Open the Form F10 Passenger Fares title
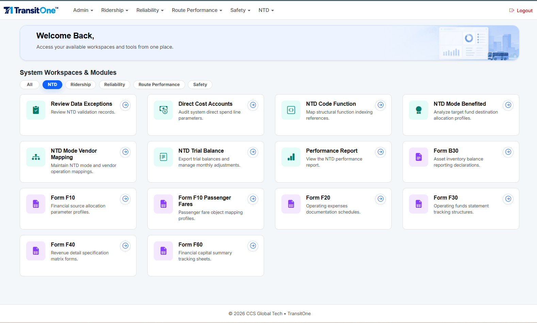Viewport: 537px width, 323px height. [x=205, y=201]
